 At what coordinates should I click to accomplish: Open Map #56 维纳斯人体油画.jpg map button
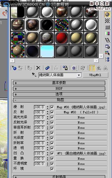click(x=81, y=107)
